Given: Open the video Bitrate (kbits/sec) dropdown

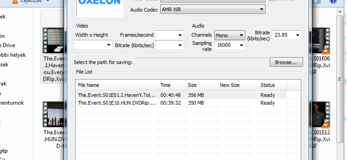Looking at the screenshot, I should tap(170, 45).
